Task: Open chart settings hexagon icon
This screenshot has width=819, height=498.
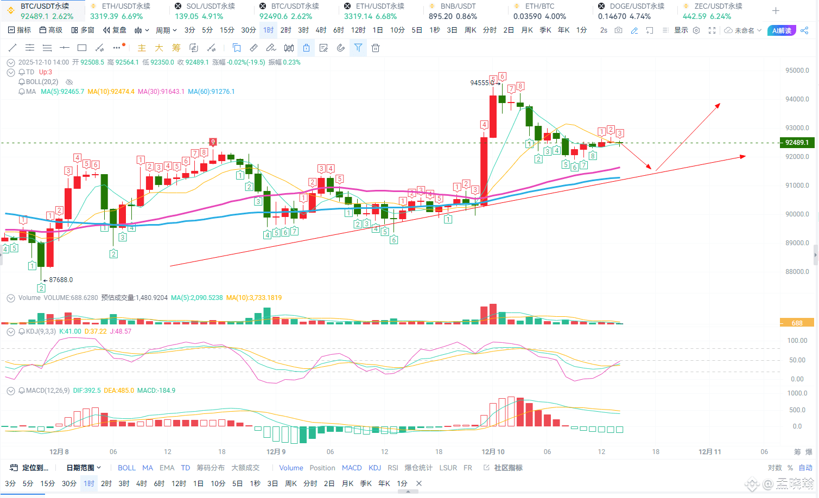Action: 696,30
